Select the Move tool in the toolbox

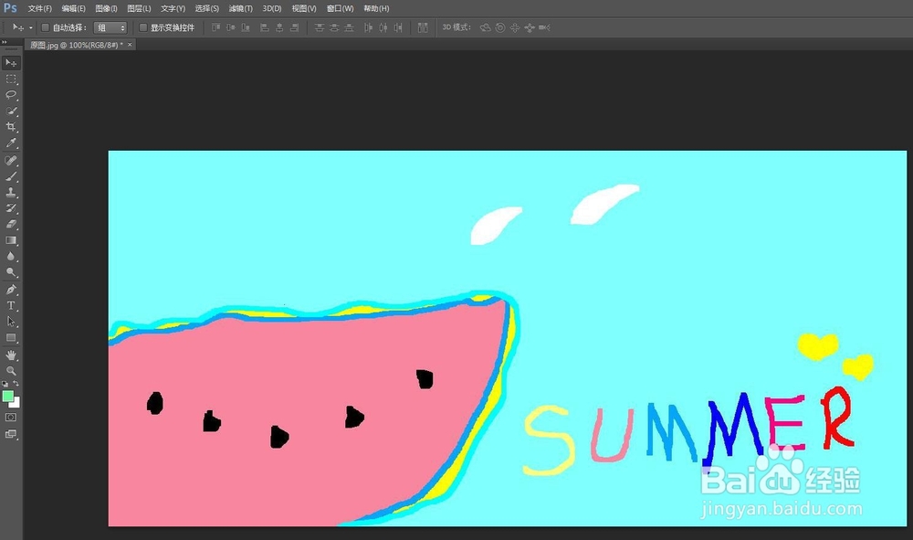point(11,62)
